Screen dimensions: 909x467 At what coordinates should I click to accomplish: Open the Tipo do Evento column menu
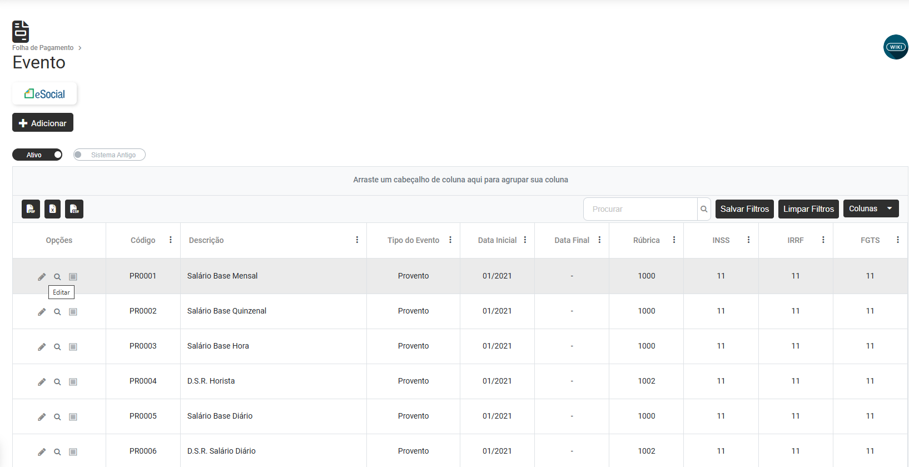pyautogui.click(x=450, y=240)
